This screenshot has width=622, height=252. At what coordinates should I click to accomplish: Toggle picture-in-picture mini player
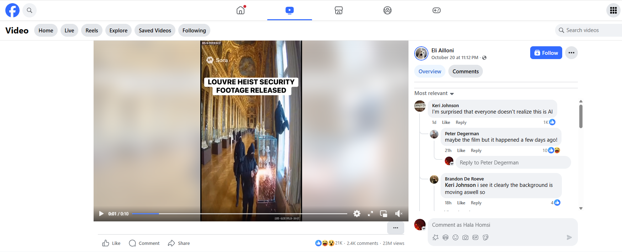click(x=383, y=214)
